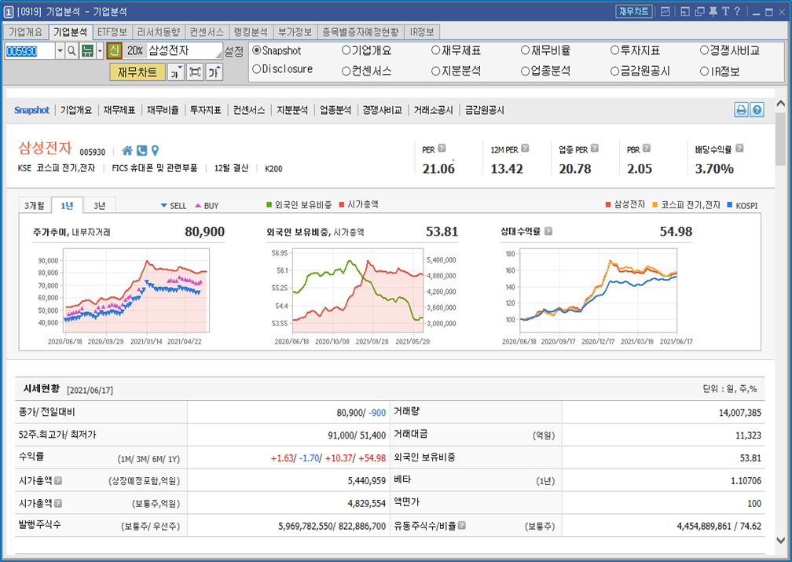
Task: Switch to the ETF정보 tab
Action: pos(112,32)
